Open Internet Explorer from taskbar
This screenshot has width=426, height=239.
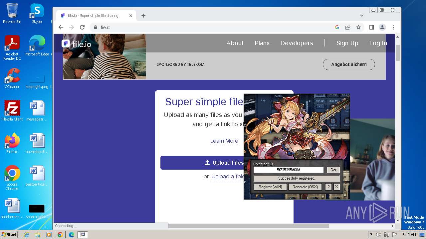(x=26, y=235)
